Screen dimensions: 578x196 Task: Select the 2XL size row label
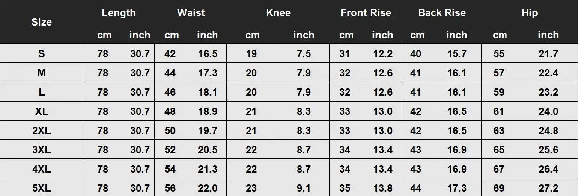(x=42, y=131)
